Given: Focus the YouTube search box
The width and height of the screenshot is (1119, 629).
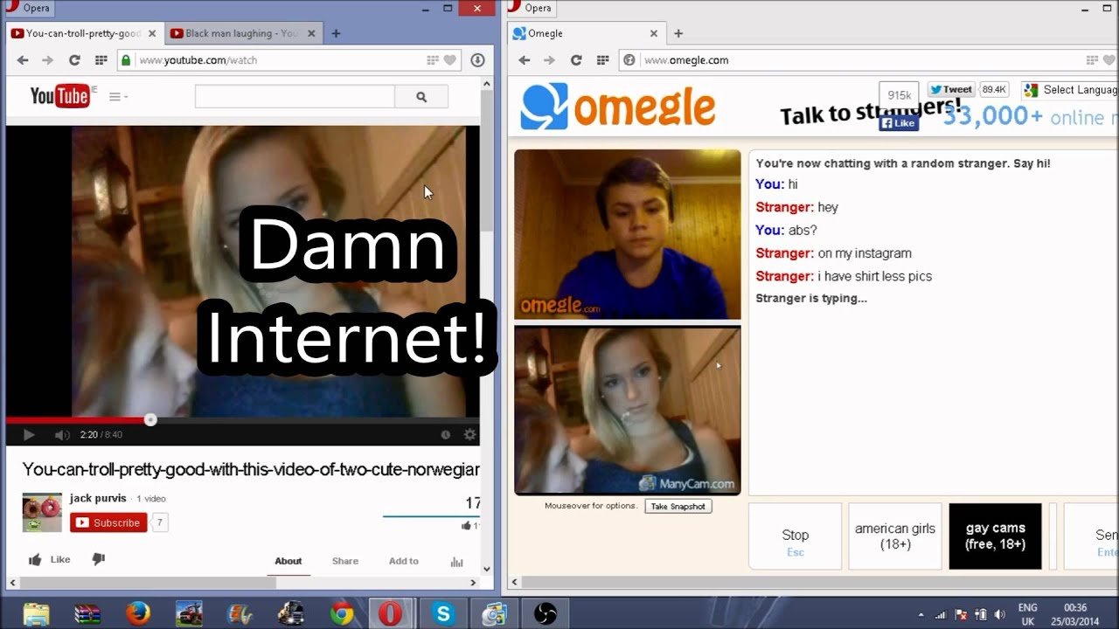Looking at the screenshot, I should point(295,97).
